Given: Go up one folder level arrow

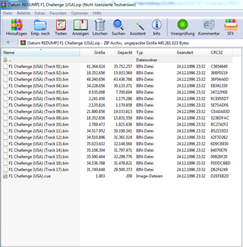Looking at the screenshot, I should 8,43.
